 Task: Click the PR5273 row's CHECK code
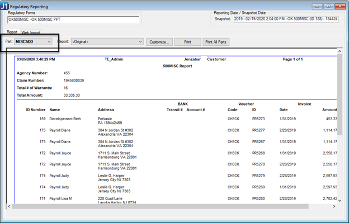[x=233, y=118]
